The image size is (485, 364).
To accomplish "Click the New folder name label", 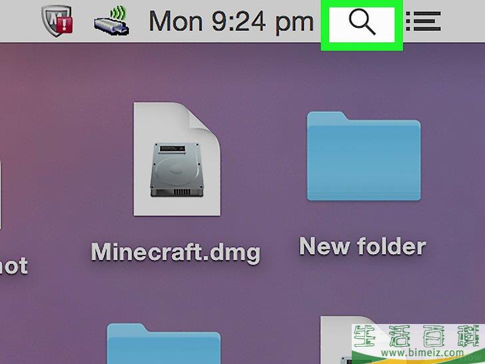I will [x=362, y=247].
